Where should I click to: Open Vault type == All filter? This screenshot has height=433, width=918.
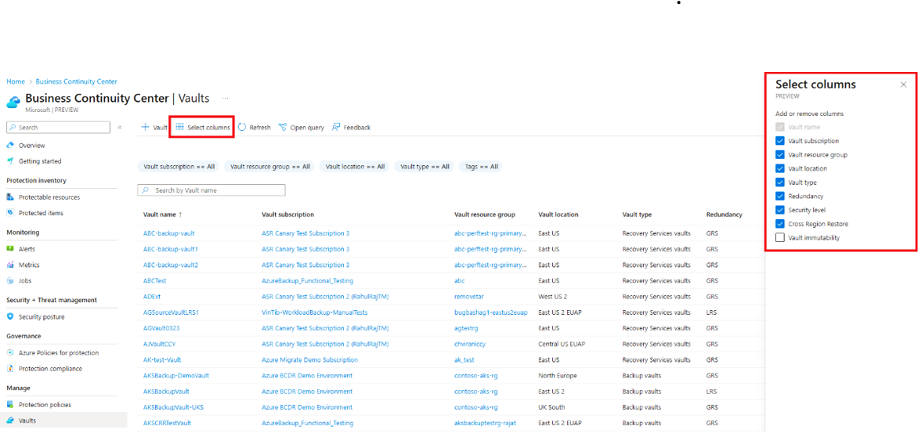(x=425, y=167)
